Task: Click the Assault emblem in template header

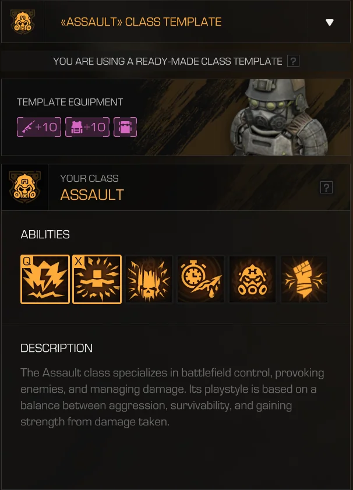Action: click(23, 22)
